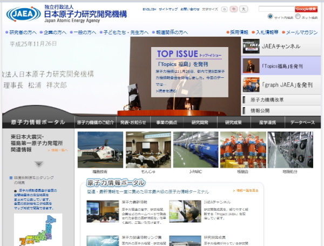Select medium font size button
324x246 pixels.
click(234, 9)
